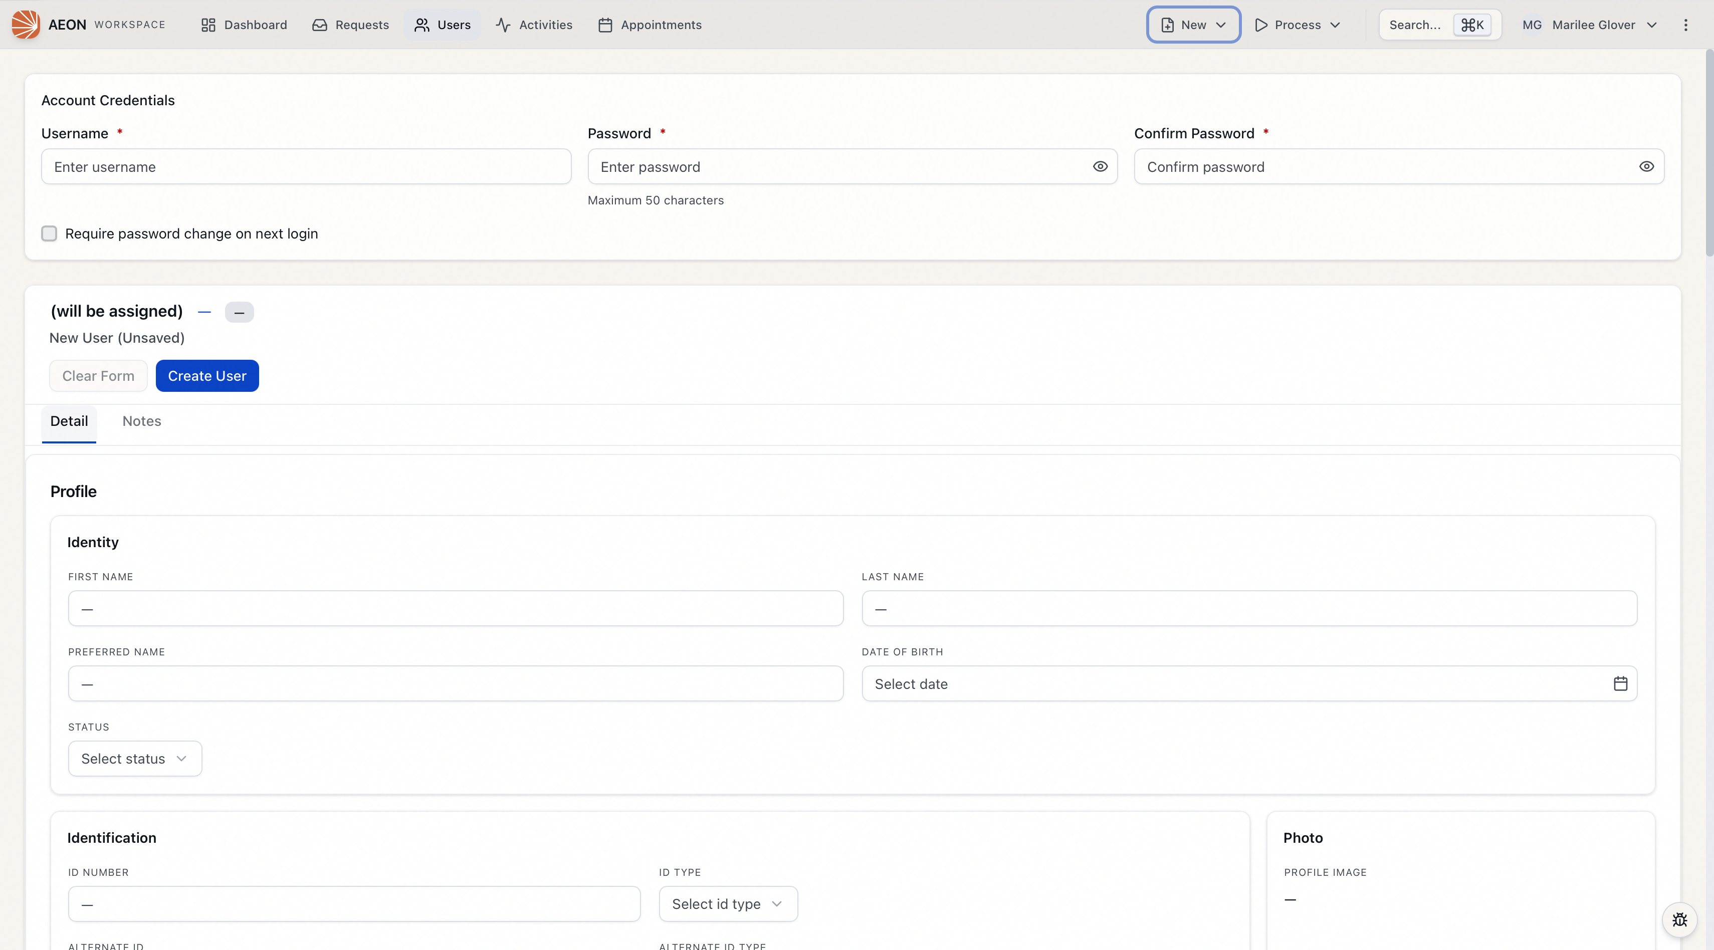
Task: Go to the Dashboard page
Action: point(244,25)
